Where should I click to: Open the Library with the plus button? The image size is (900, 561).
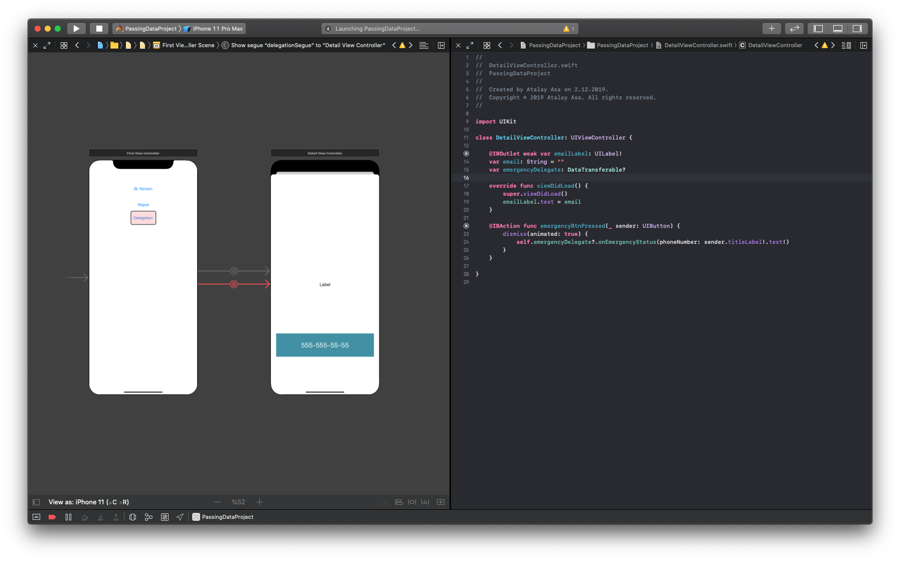pyautogui.click(x=771, y=29)
